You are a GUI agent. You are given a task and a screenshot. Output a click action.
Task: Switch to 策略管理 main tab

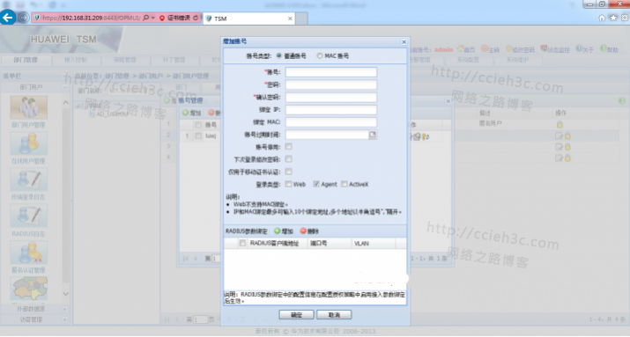tap(125, 60)
